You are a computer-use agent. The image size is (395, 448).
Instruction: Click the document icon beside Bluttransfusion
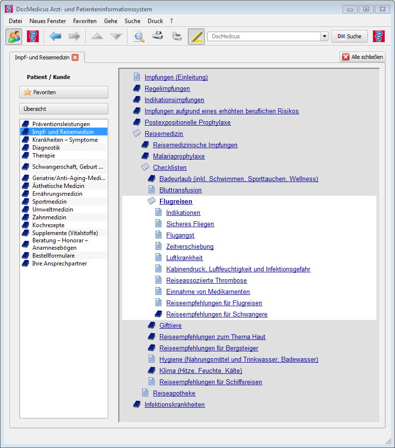152,189
